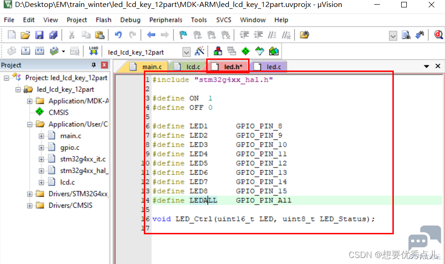Open Manage Project Items icon
This screenshot has width=445, height=264.
(218, 51)
